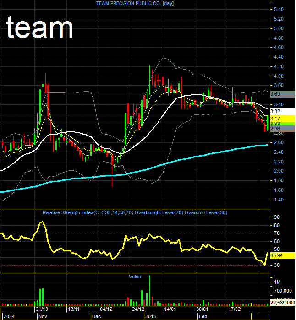Pick the 5.00 price axis label
The width and height of the screenshot is (296, 320).
coord(279,28)
